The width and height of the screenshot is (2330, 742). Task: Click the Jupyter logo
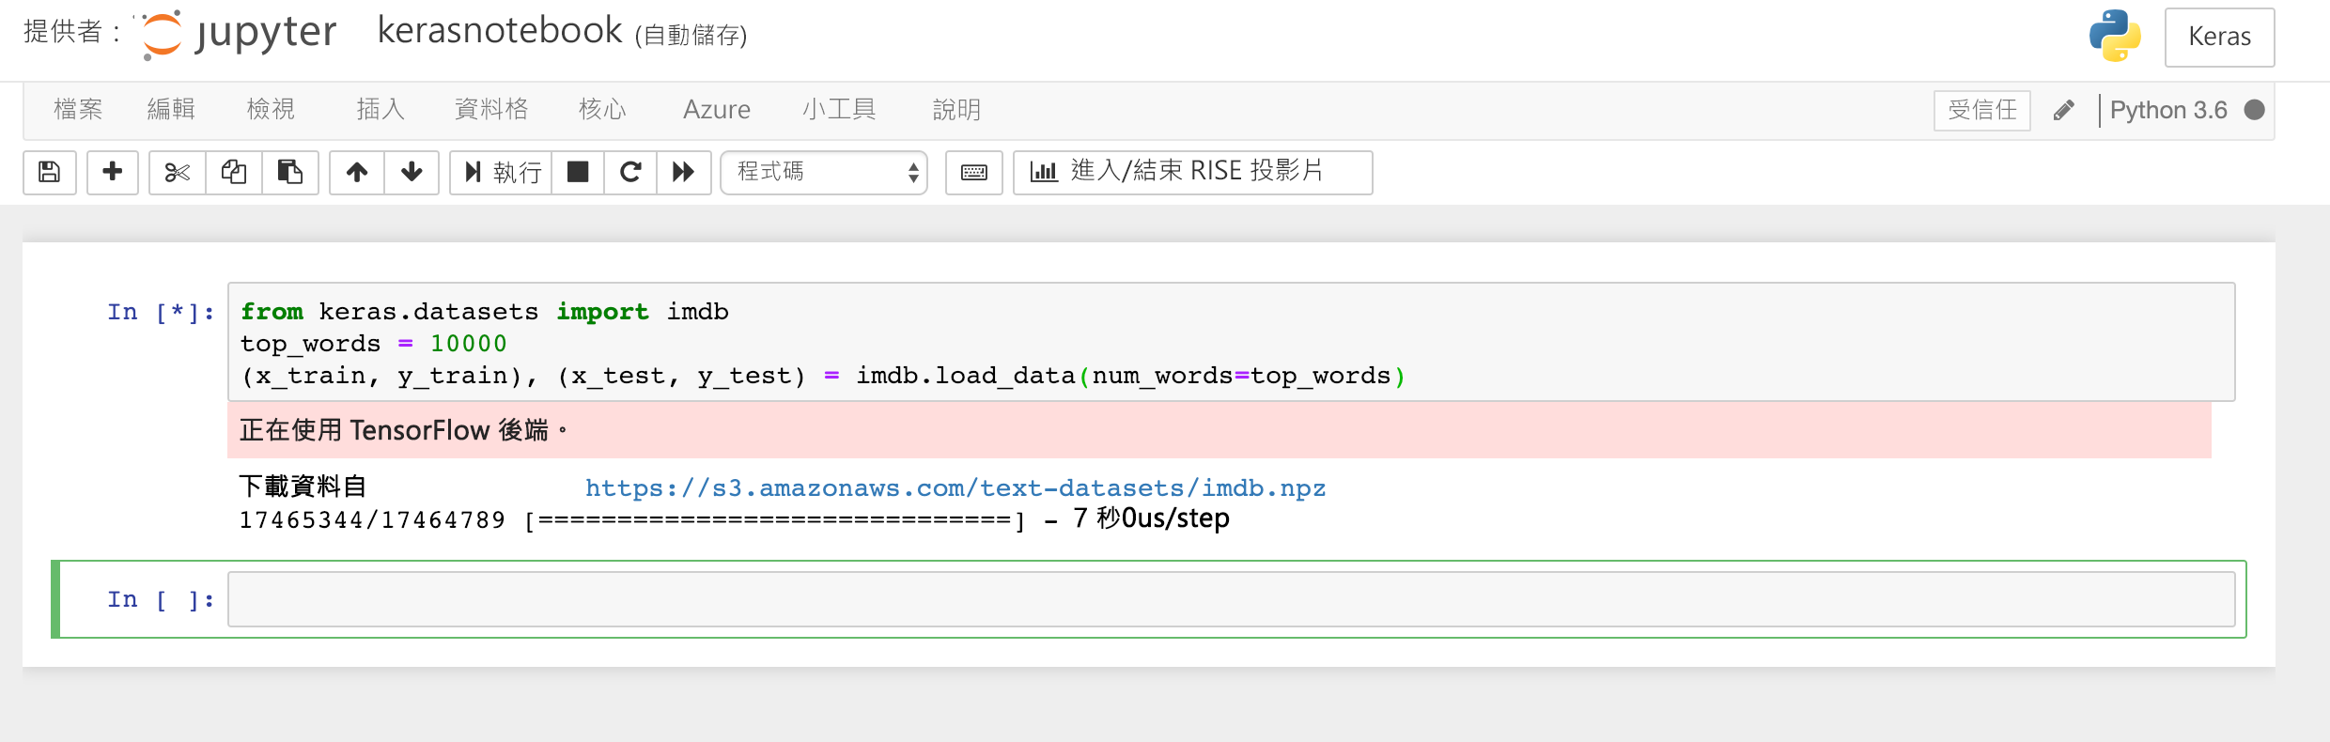[x=240, y=35]
